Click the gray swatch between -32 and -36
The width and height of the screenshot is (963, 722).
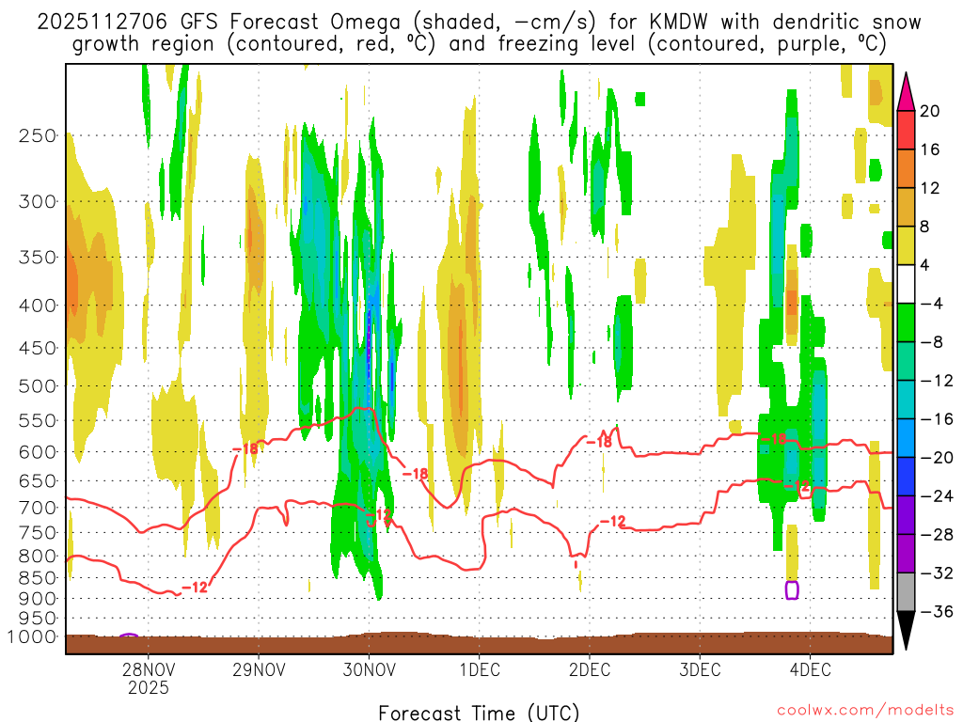906,592
